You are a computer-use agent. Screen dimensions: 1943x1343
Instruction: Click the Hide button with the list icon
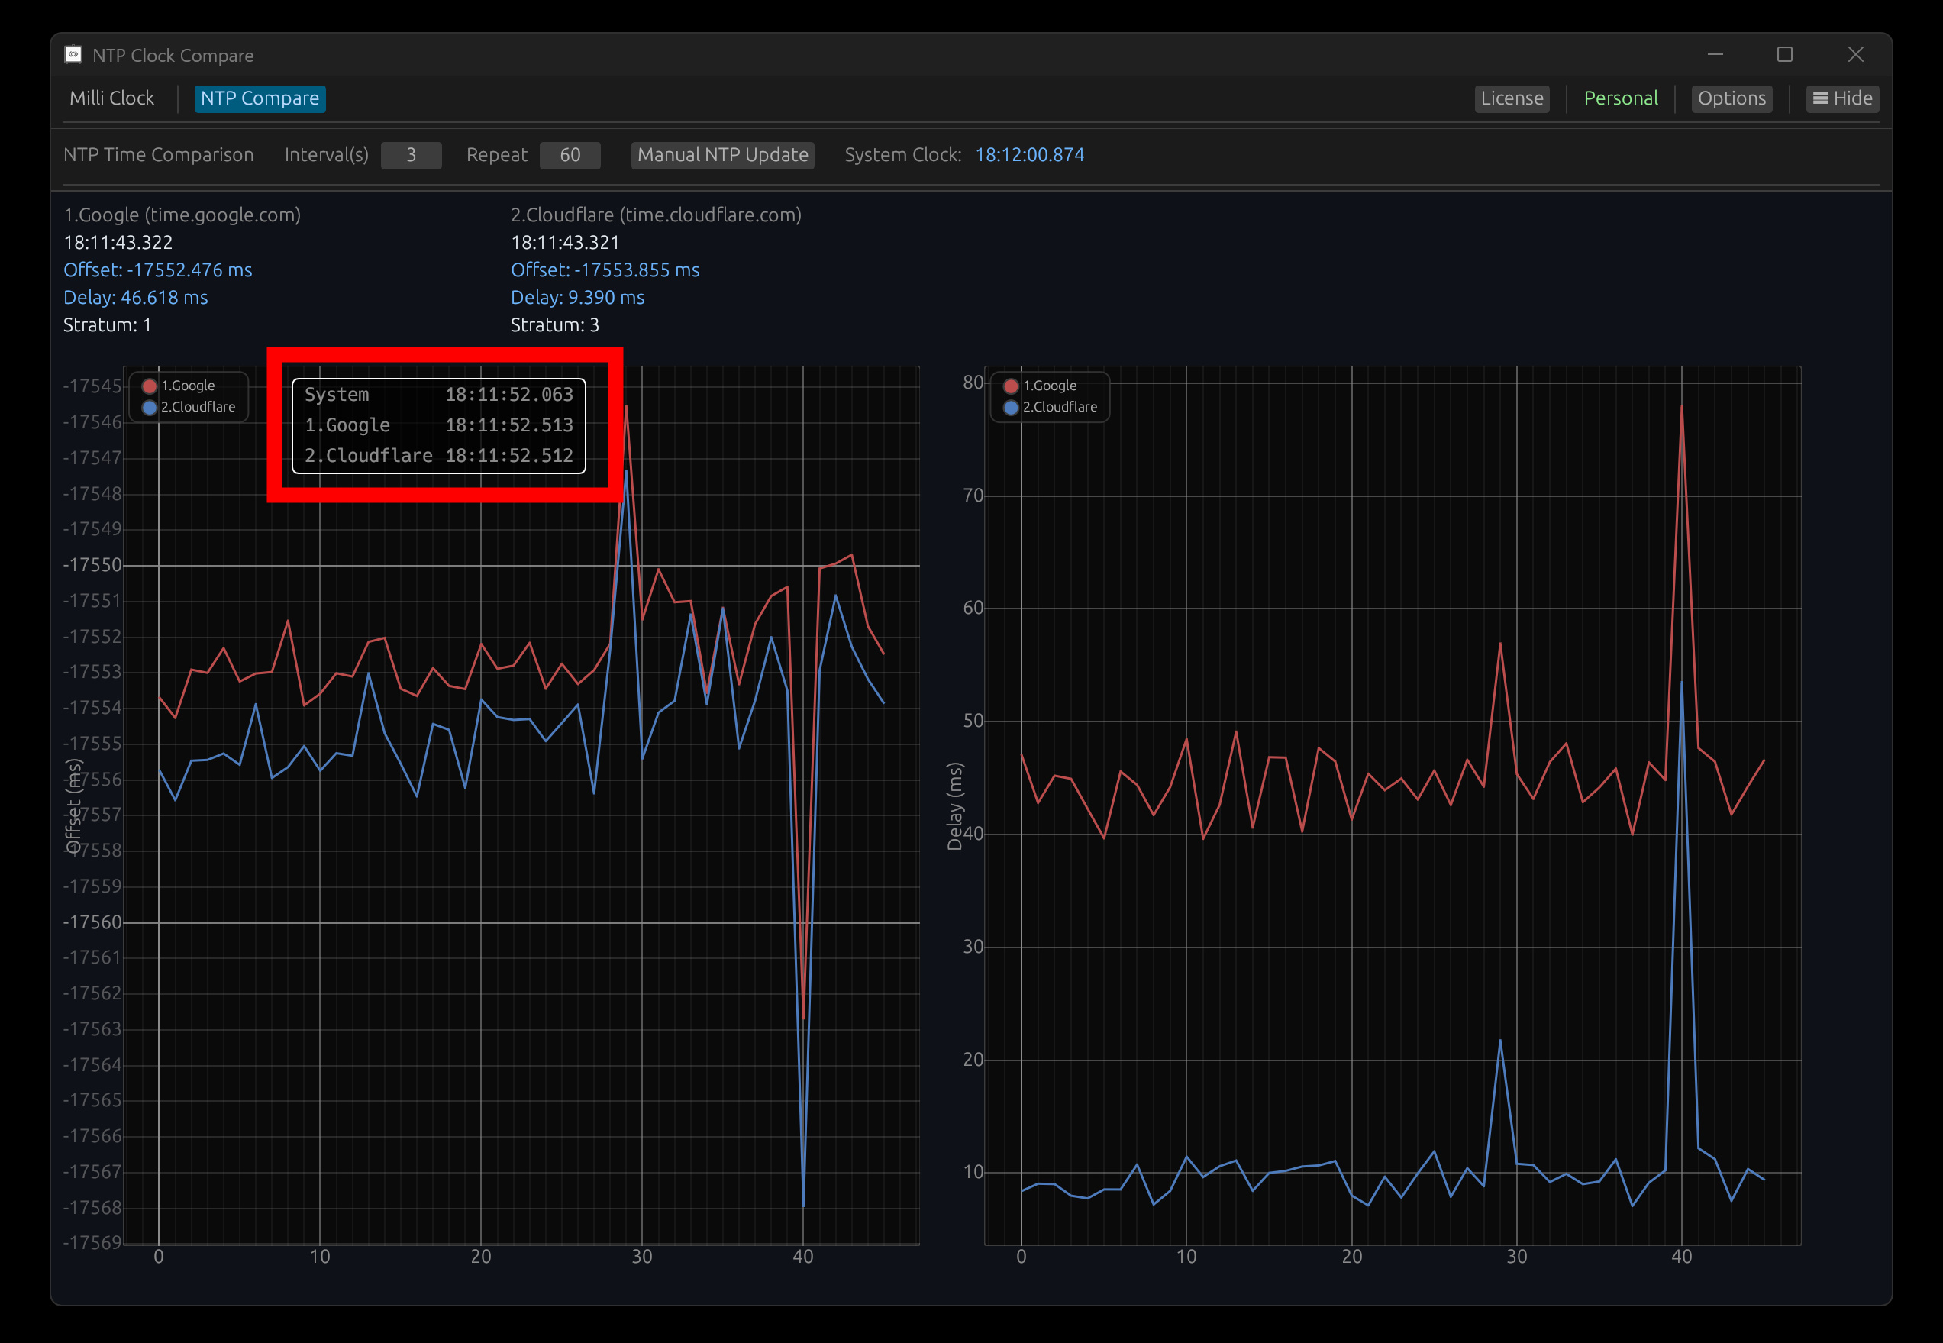coord(1841,98)
